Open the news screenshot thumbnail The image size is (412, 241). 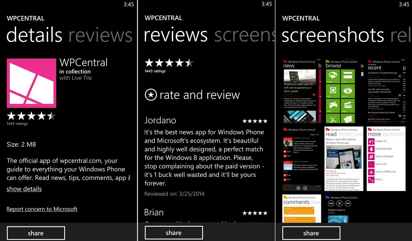(x=302, y=91)
